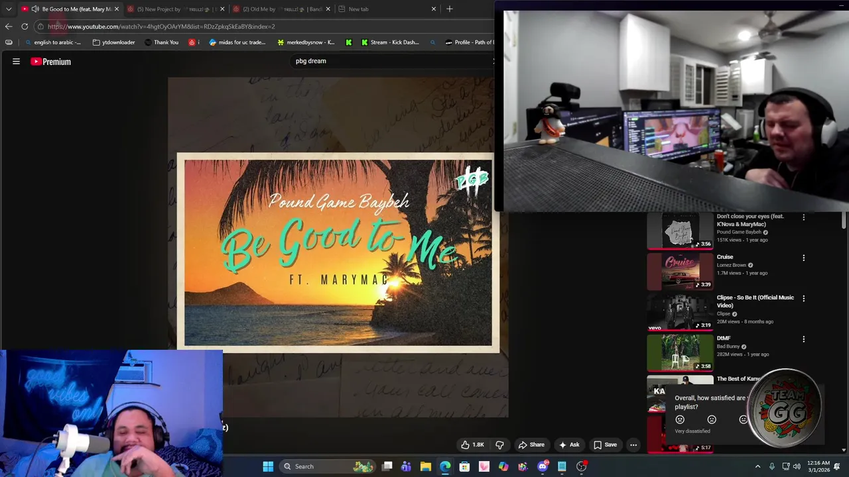Show hidden system tray icons chevron
The image size is (849, 477).
pos(757,466)
